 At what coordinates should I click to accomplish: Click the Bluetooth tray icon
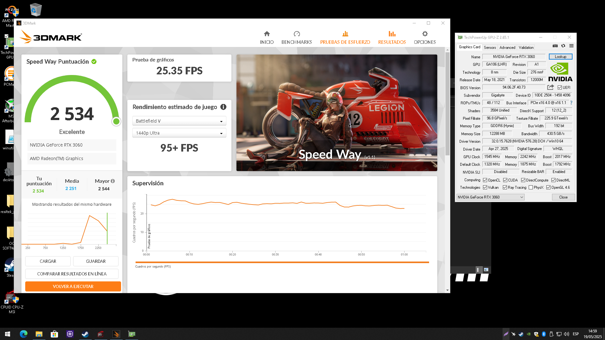coord(544,334)
